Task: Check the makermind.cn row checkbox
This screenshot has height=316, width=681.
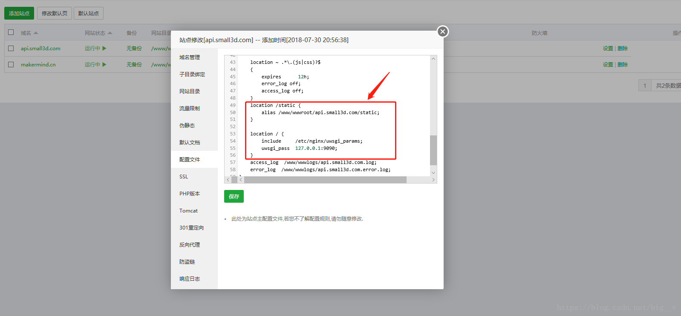Action: (x=11, y=65)
